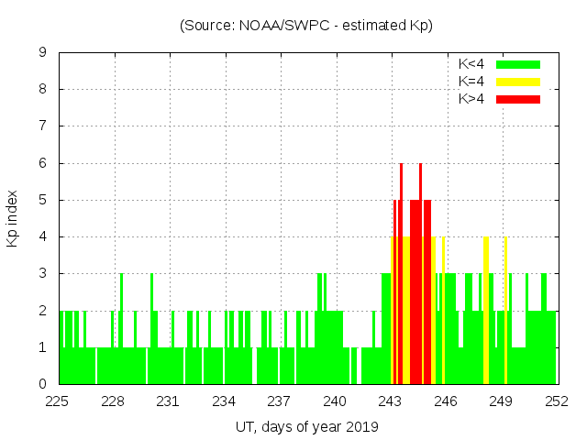This screenshot has width=587, height=440.
Task: Select the 'K<4' legend text label
Action: pyautogui.click(x=471, y=64)
